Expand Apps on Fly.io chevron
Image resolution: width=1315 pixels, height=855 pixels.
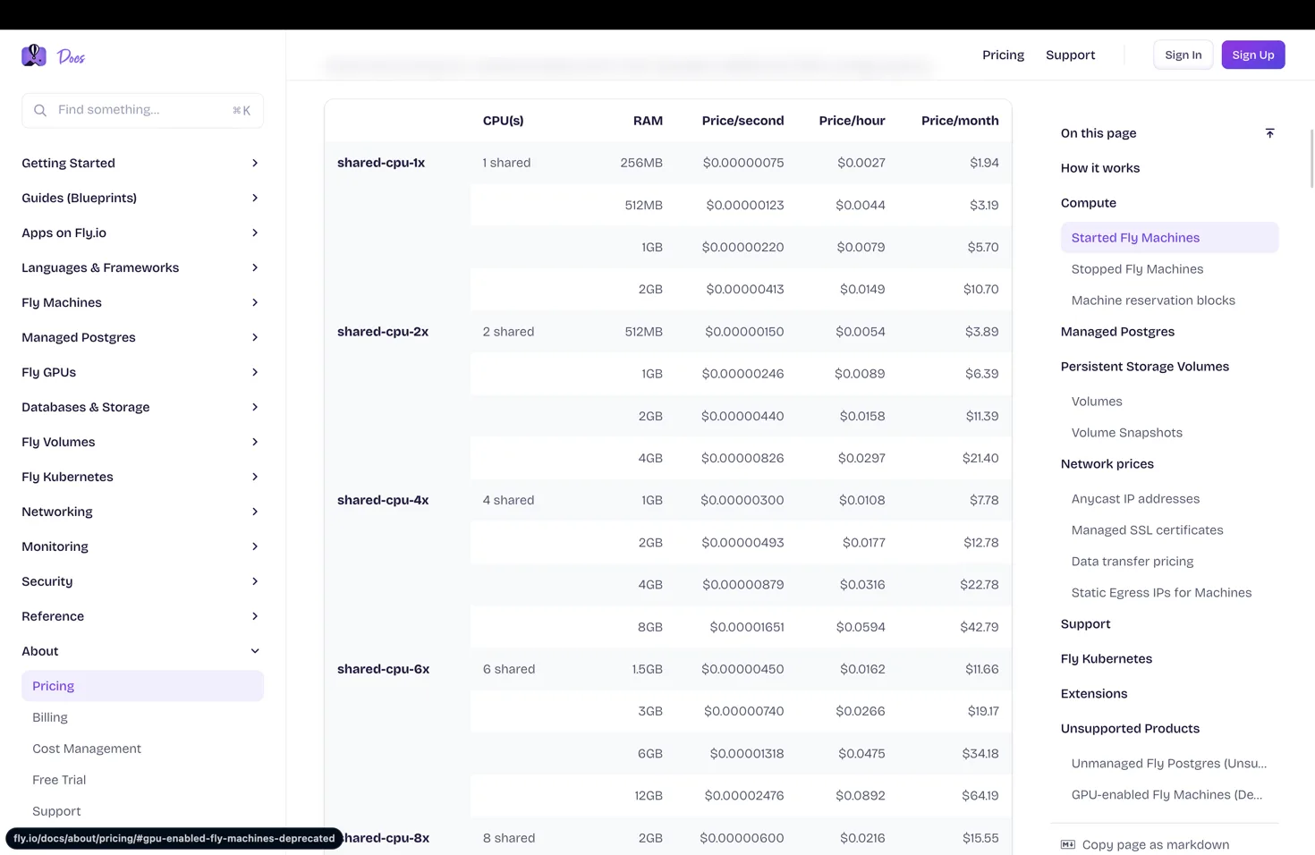coord(255,233)
